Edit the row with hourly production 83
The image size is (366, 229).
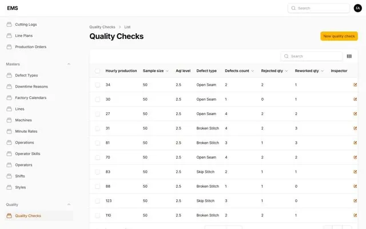coord(355,172)
